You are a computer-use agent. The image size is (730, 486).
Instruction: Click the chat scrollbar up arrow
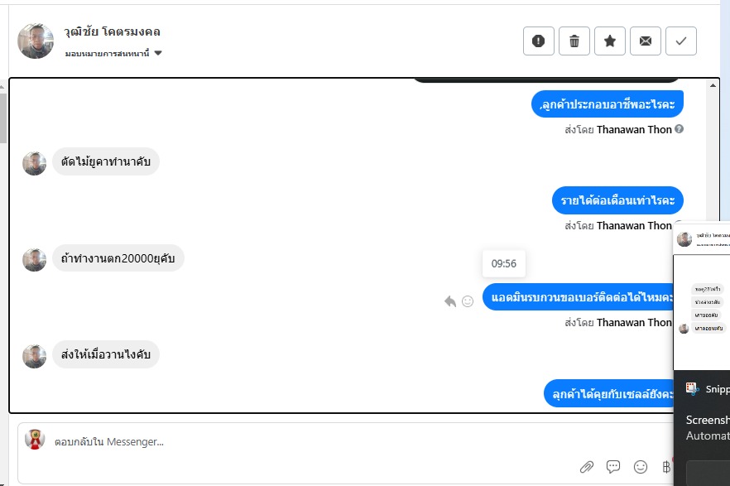click(713, 85)
